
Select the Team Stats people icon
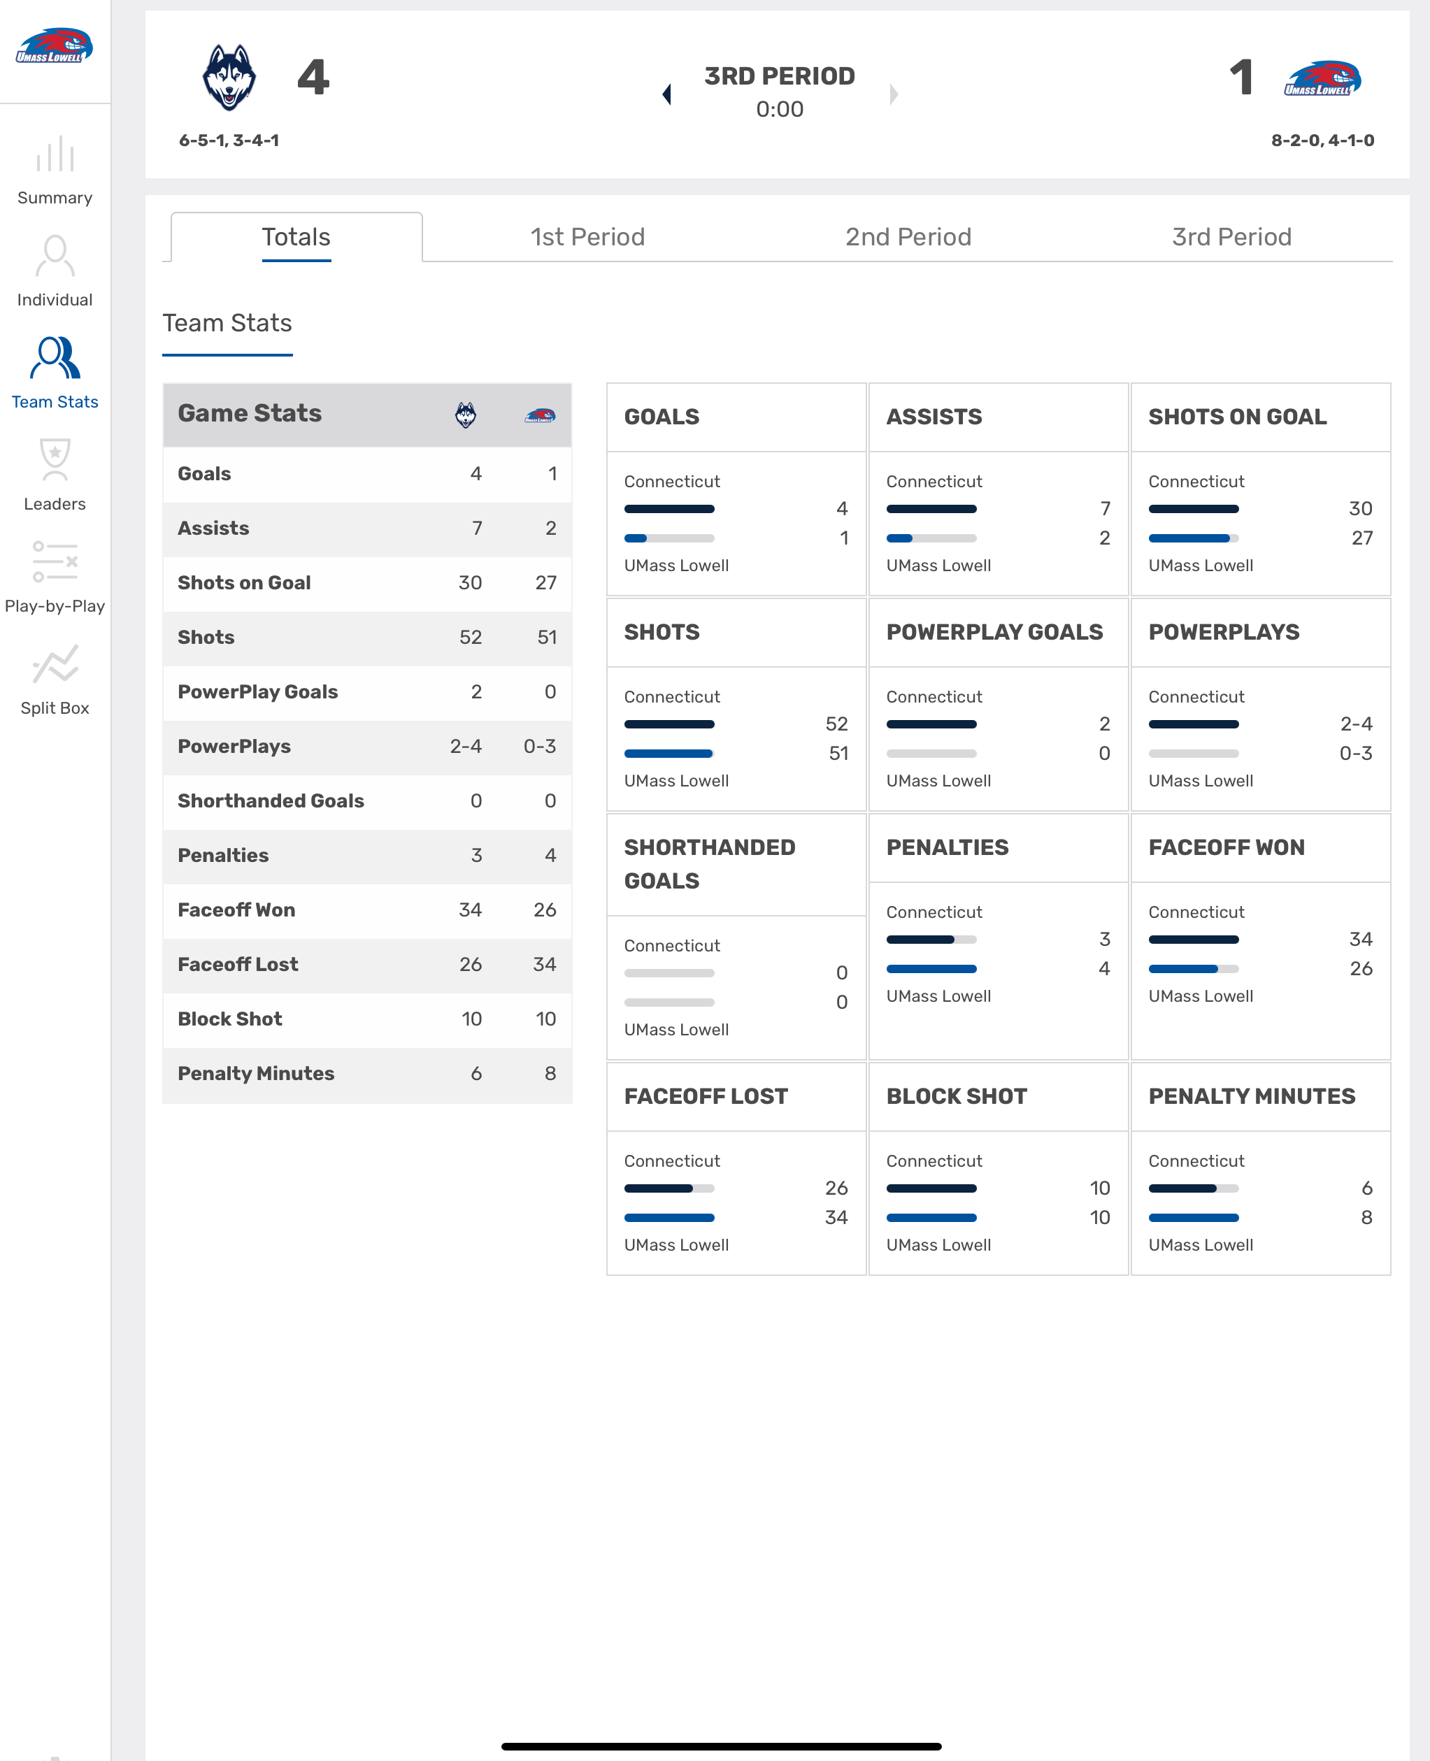click(55, 357)
